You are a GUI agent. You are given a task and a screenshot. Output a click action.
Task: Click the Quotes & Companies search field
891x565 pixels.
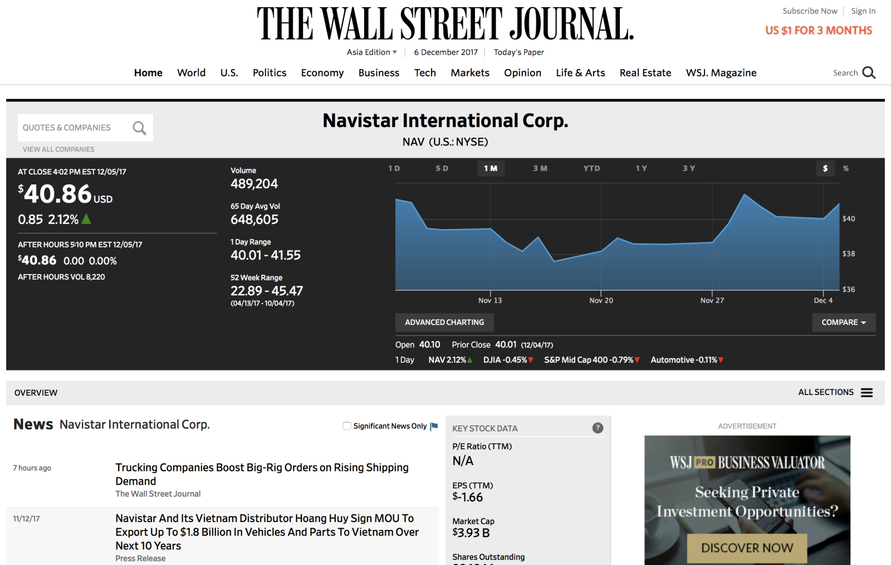(85, 128)
